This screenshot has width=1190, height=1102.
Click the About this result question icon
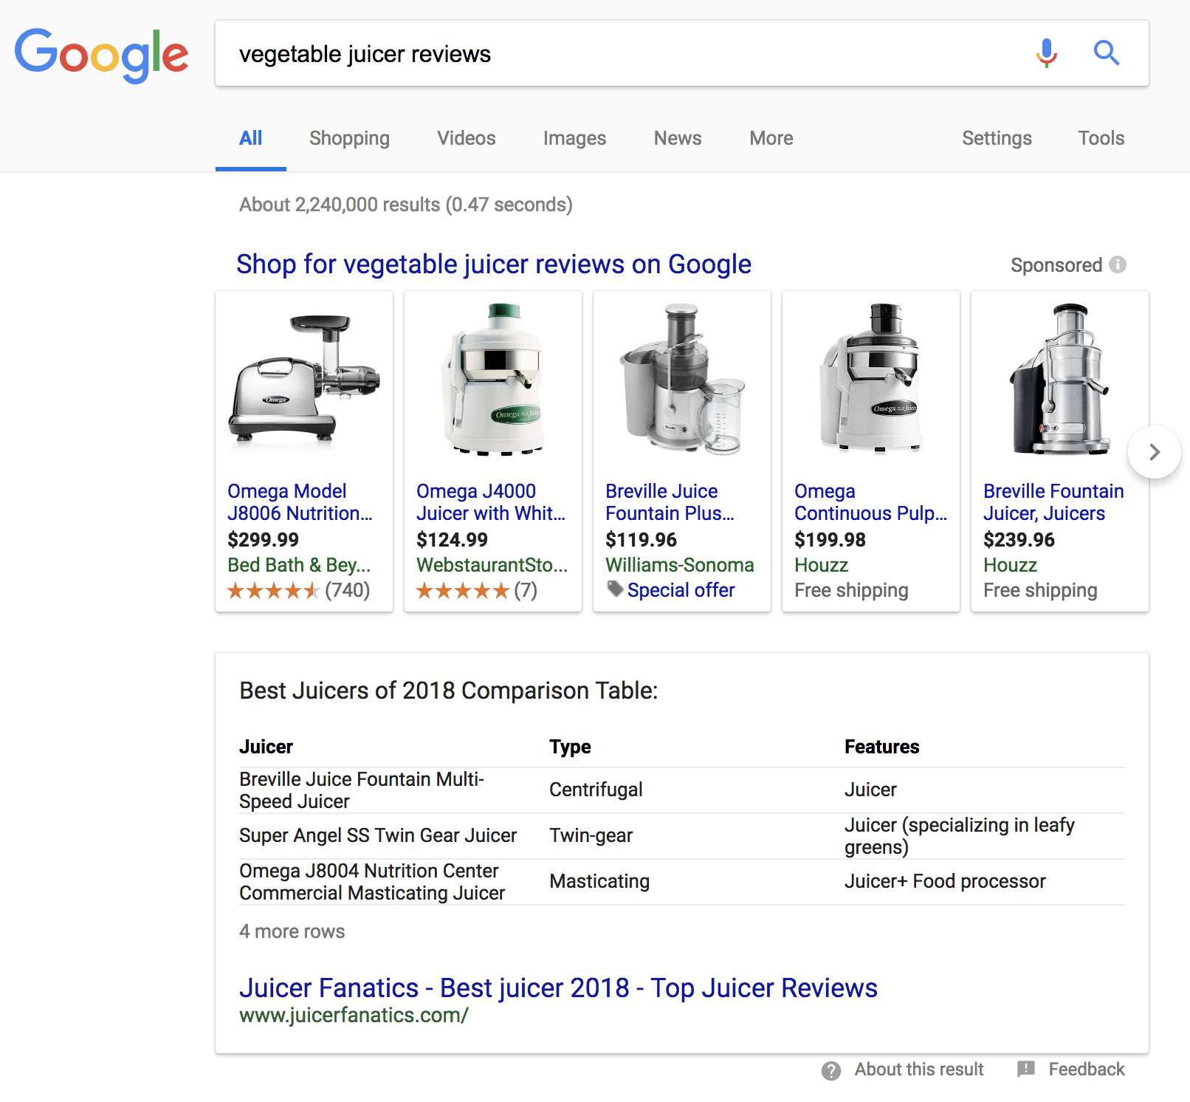(831, 1070)
